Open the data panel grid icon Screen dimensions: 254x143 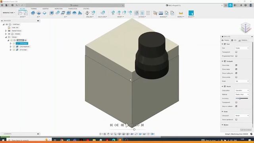pyautogui.click(x=2, y=5)
